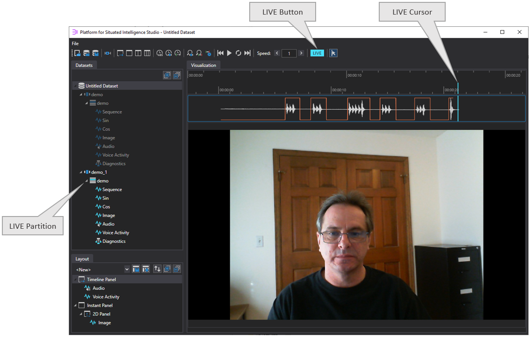This screenshot has width=530, height=337.
Task: Toggle the cursor-follow arrow mode
Action: [x=333, y=53]
